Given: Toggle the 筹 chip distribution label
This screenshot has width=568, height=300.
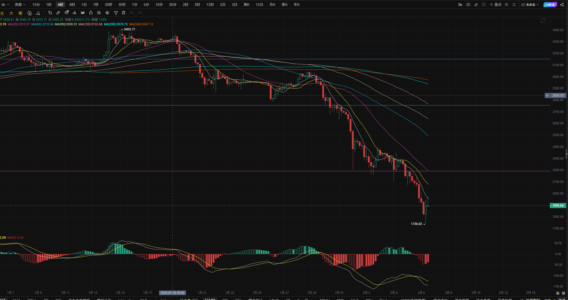Looking at the screenshot, I should tap(20, 13).
